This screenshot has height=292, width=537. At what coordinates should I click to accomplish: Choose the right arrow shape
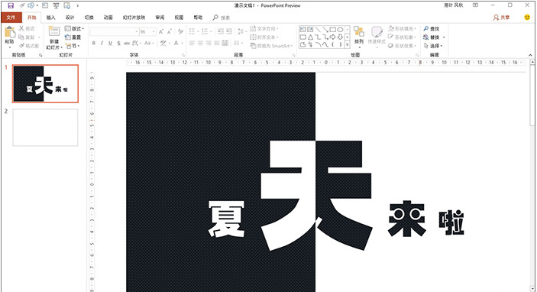tap(332, 37)
